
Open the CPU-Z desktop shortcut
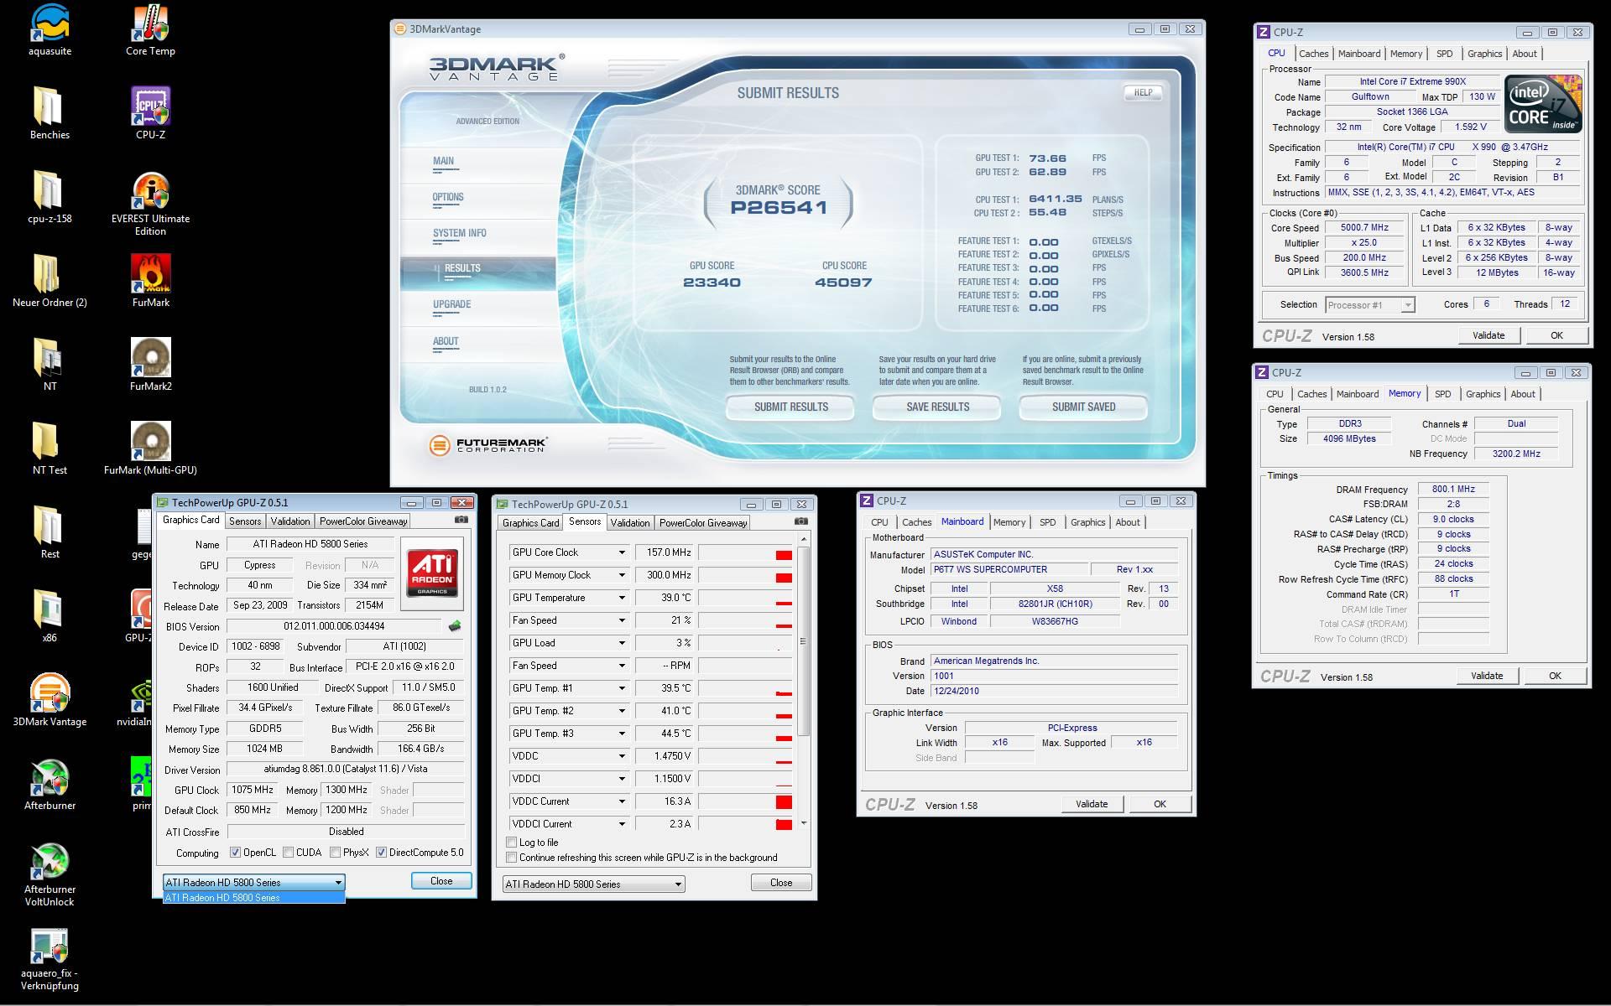(150, 114)
